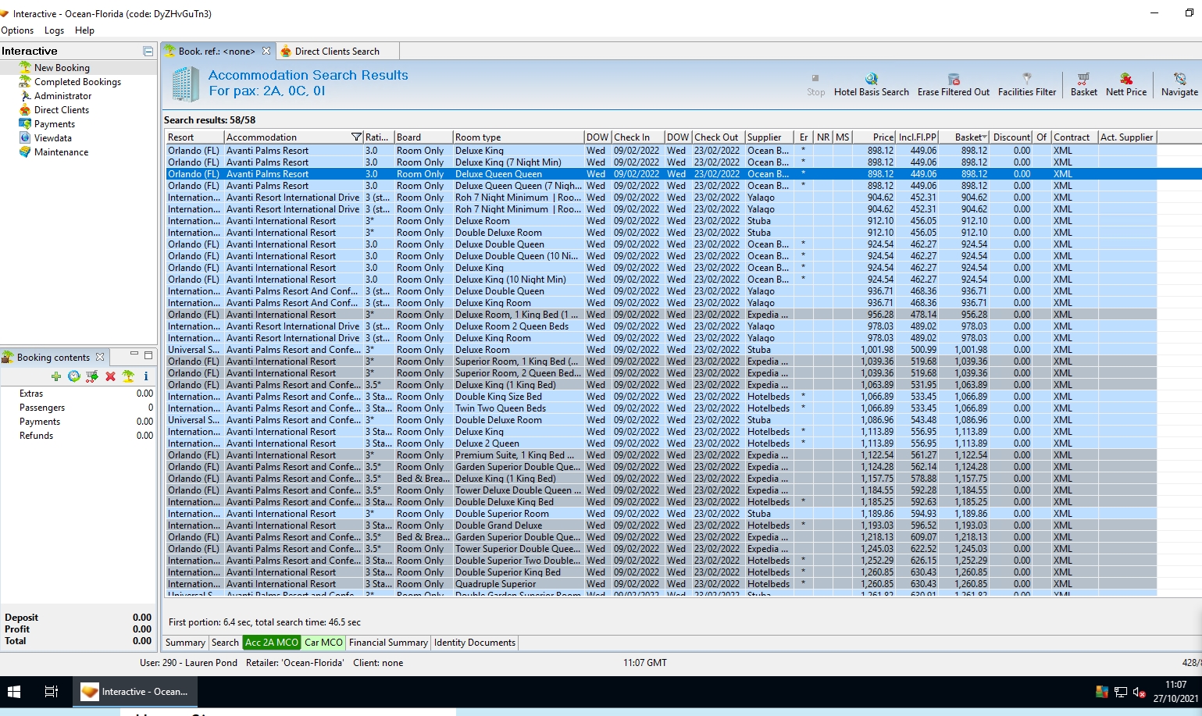Open Payments in the sidebar

pyautogui.click(x=55, y=124)
